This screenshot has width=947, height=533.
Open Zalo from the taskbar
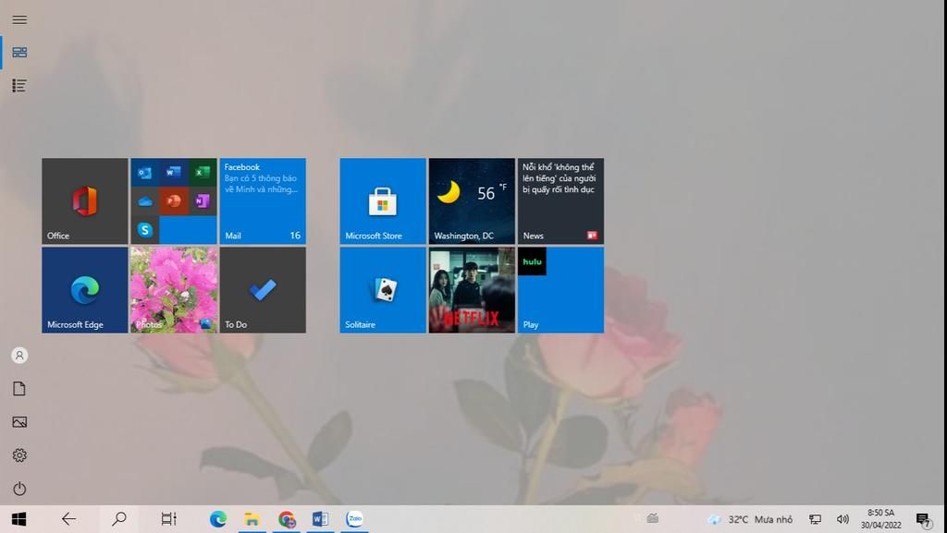point(354,519)
